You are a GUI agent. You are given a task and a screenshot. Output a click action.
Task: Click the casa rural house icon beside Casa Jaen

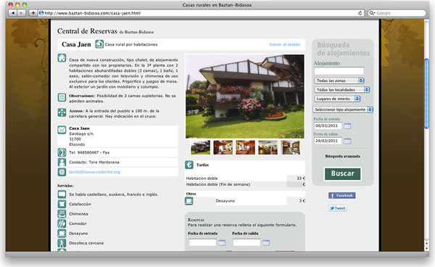tap(99, 44)
